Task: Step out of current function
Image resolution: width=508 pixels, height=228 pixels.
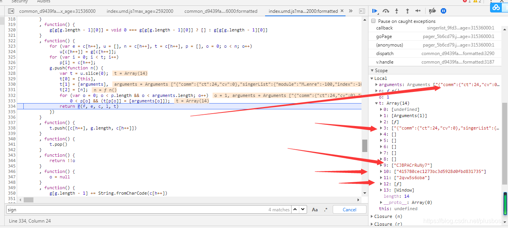Action: click(407, 11)
